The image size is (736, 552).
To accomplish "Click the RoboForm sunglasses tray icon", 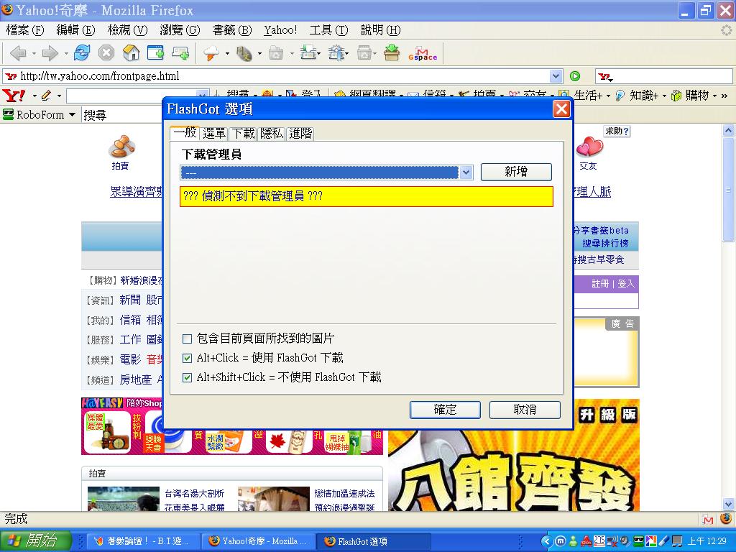I will [638, 541].
